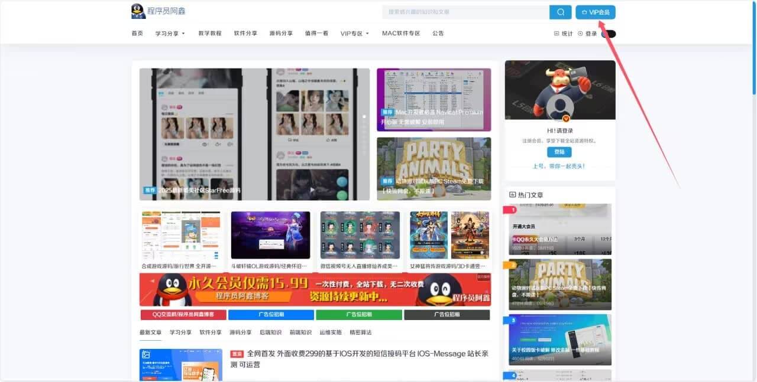Viewport: 757px width, 382px height.
Task: Select the 源码分享 tab below banner
Action: 241,332
